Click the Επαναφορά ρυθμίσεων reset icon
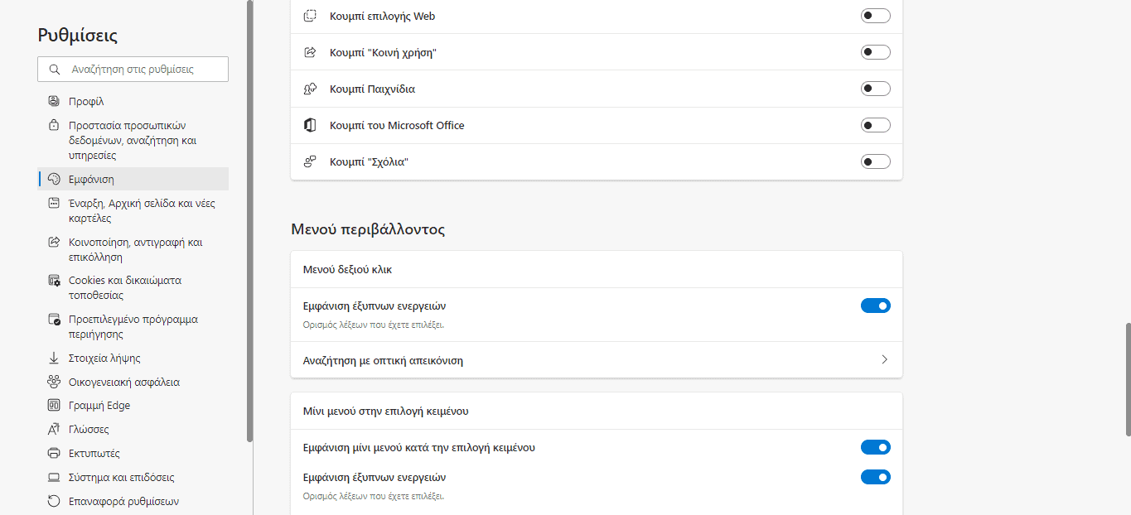1131x515 pixels. click(54, 500)
